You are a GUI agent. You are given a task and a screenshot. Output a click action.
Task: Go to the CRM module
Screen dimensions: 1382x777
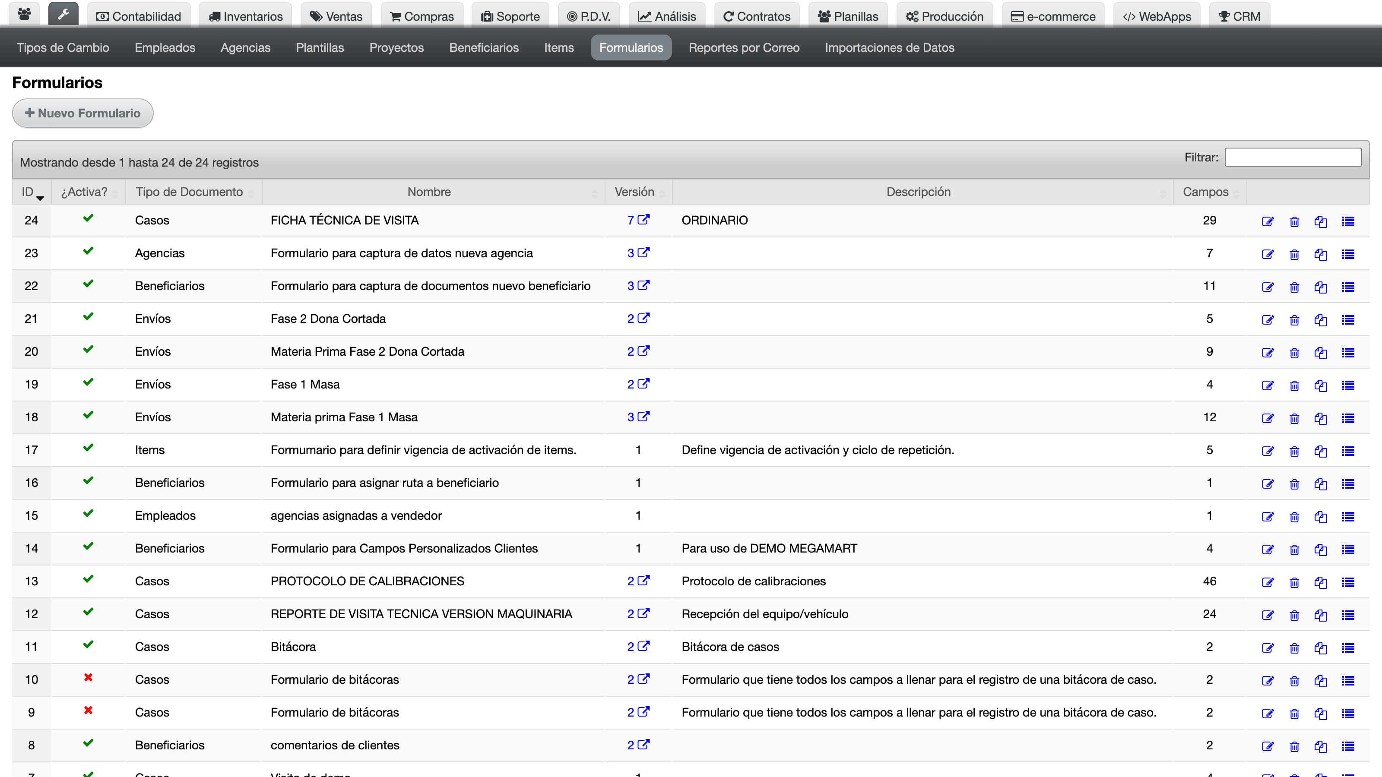(x=1239, y=16)
